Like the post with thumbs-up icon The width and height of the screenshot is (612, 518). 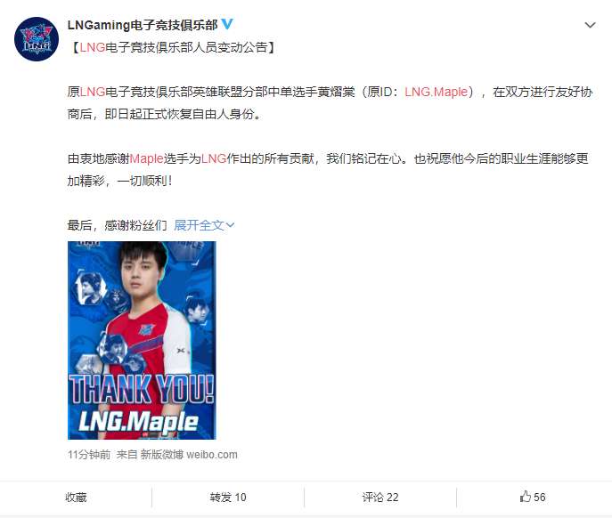(x=526, y=497)
